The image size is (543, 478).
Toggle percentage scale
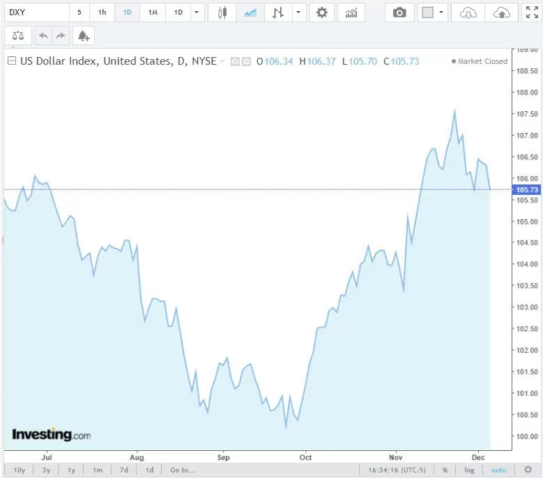click(x=445, y=470)
